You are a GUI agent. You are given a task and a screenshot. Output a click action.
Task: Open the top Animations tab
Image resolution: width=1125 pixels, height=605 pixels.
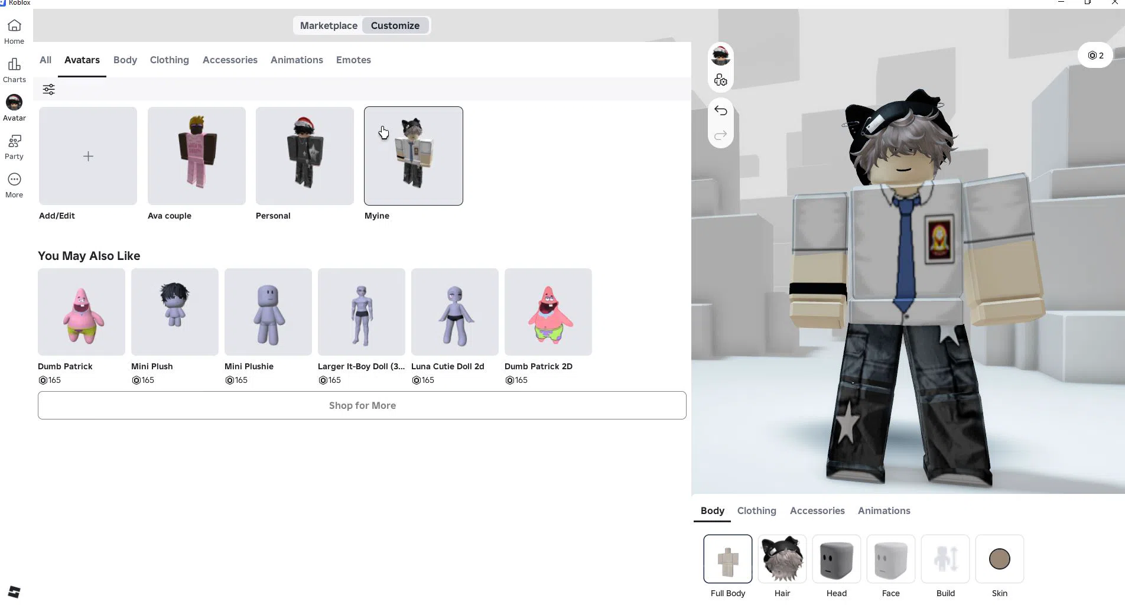click(297, 60)
